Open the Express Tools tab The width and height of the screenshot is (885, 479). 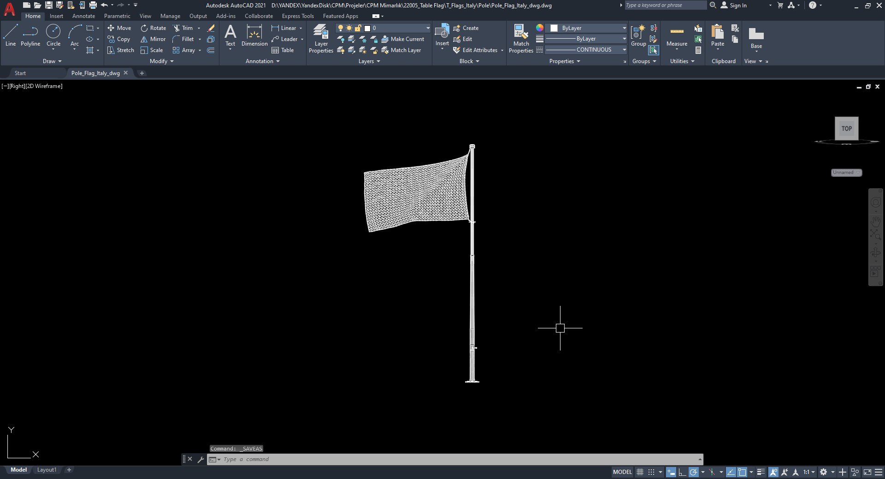(298, 16)
